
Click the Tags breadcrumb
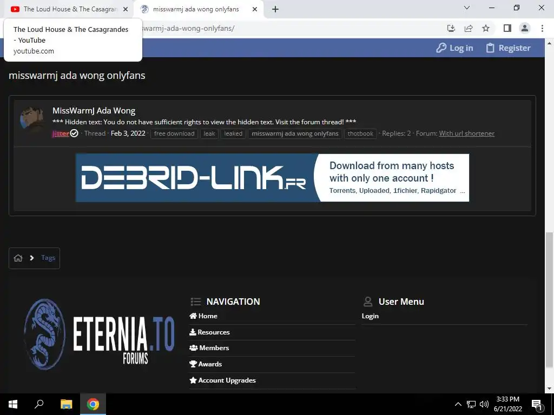click(48, 258)
